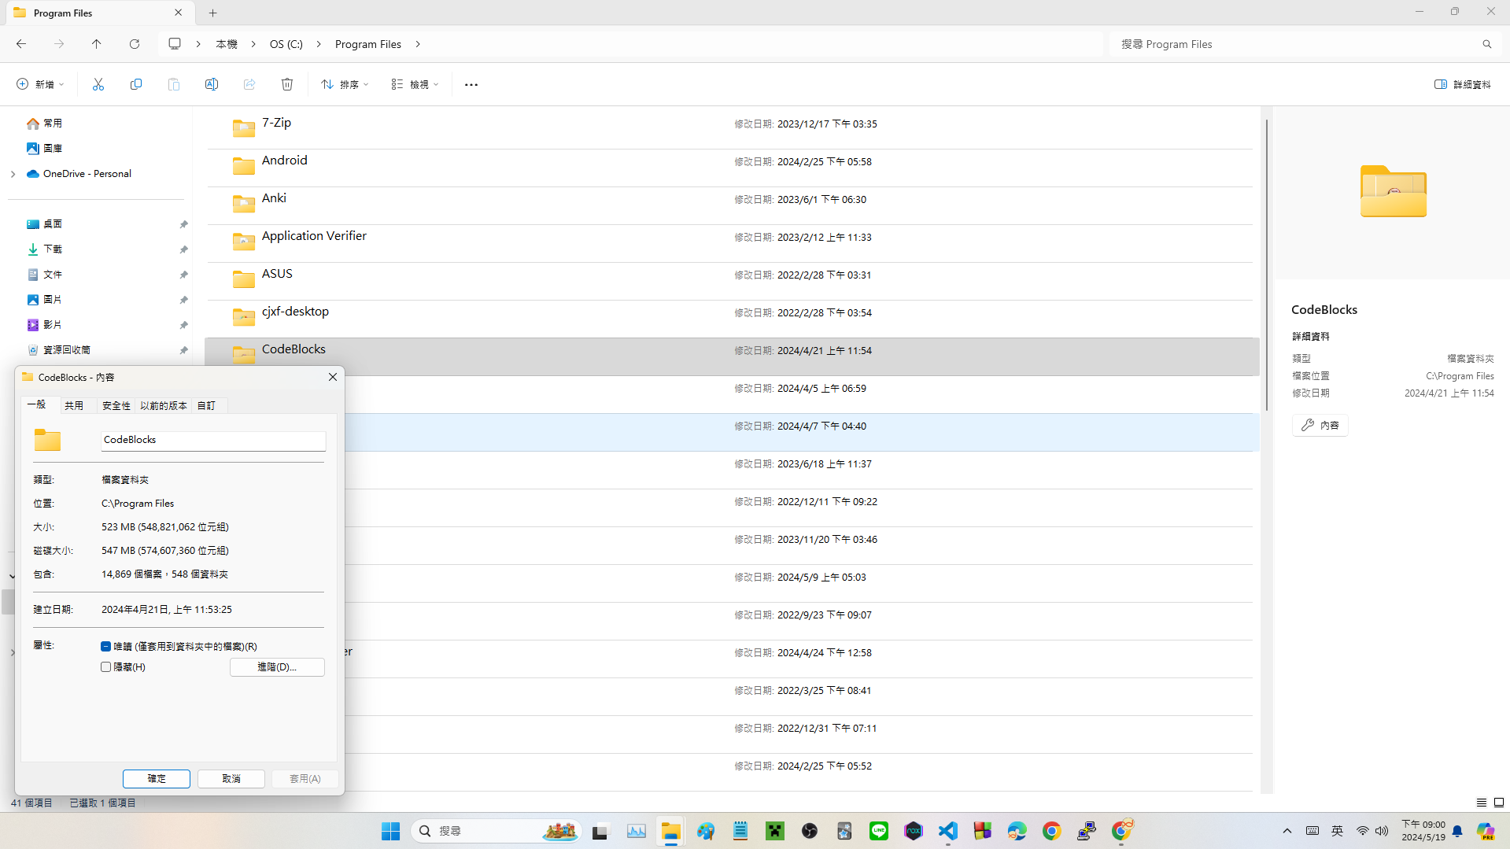Open Visual Studio Code from the taskbar
The height and width of the screenshot is (849, 1510).
point(948,831)
